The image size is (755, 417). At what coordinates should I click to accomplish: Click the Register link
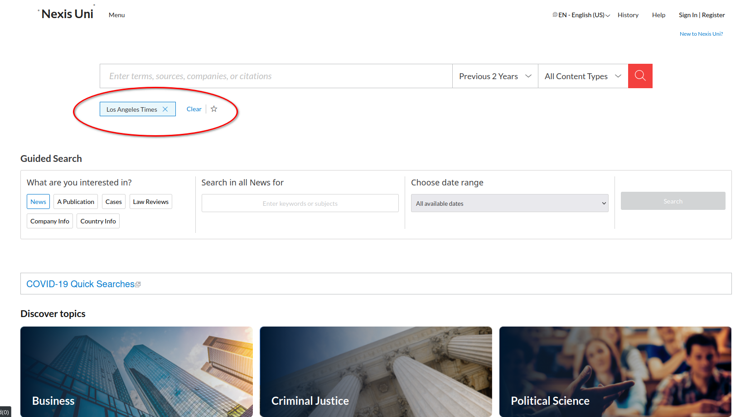pos(713,15)
